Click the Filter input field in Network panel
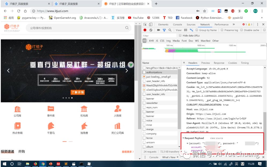The width and height of the screenshot is (268, 167). [159, 36]
